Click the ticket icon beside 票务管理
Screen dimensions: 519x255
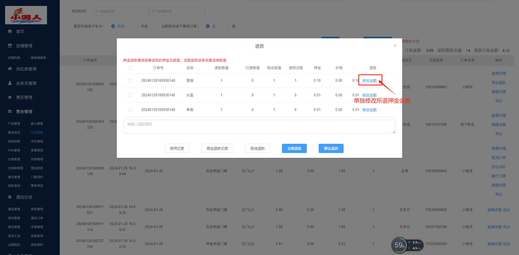10,111
